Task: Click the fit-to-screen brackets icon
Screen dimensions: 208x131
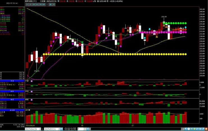Action: point(200,129)
